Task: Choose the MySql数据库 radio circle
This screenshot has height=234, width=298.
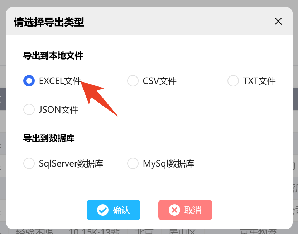Action: pyautogui.click(x=133, y=163)
